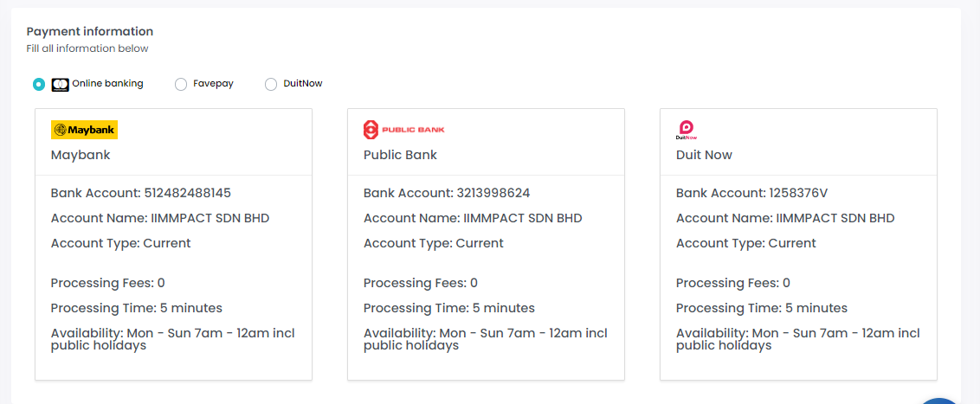980x404 pixels.
Task: Click the Favepay label text
Action: pos(213,84)
